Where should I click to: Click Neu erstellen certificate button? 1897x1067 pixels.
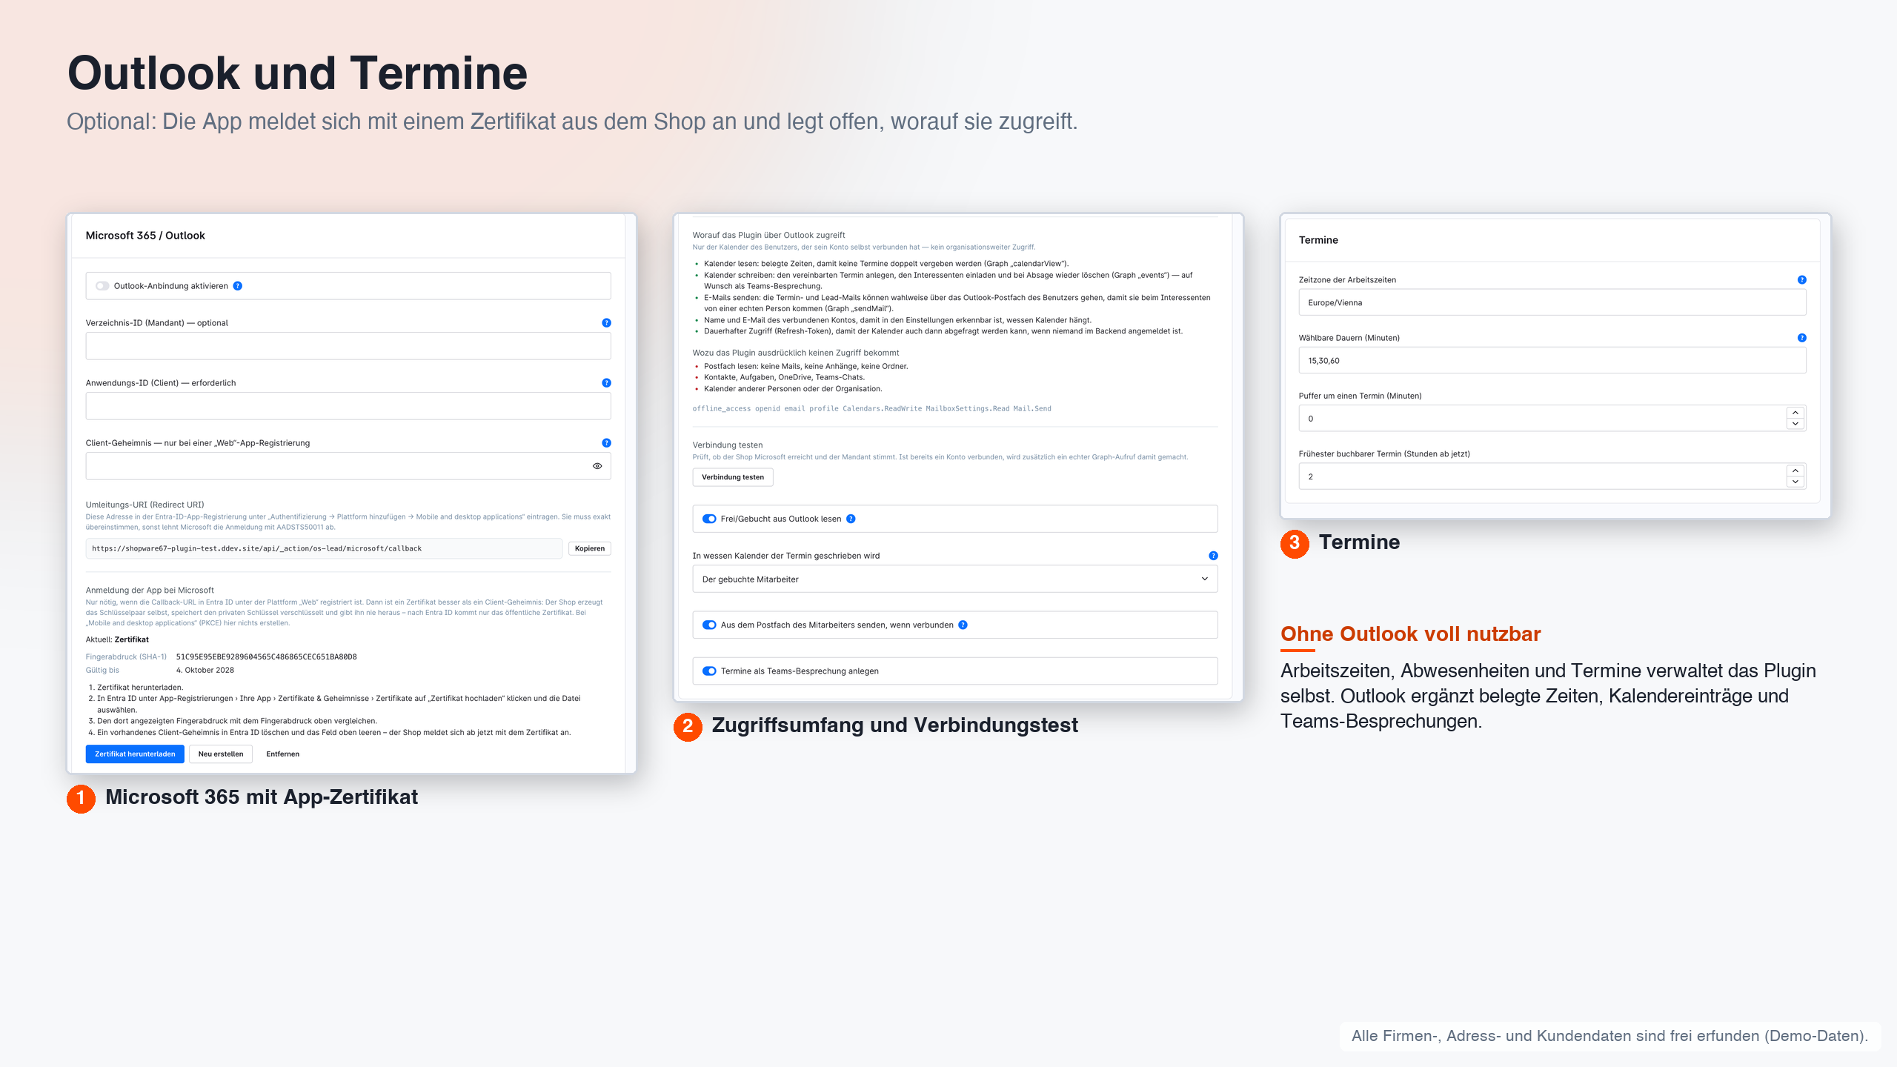(221, 754)
